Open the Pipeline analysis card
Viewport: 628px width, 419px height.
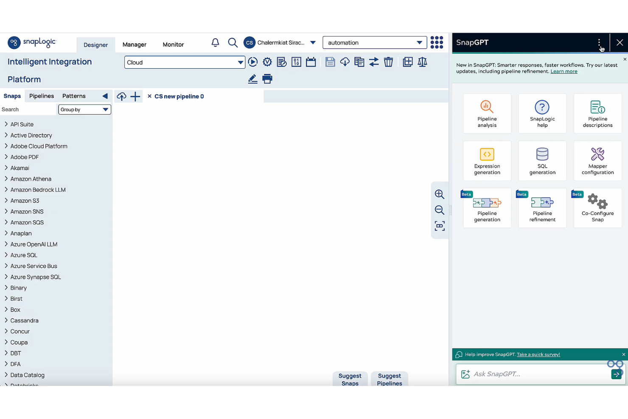tap(487, 113)
